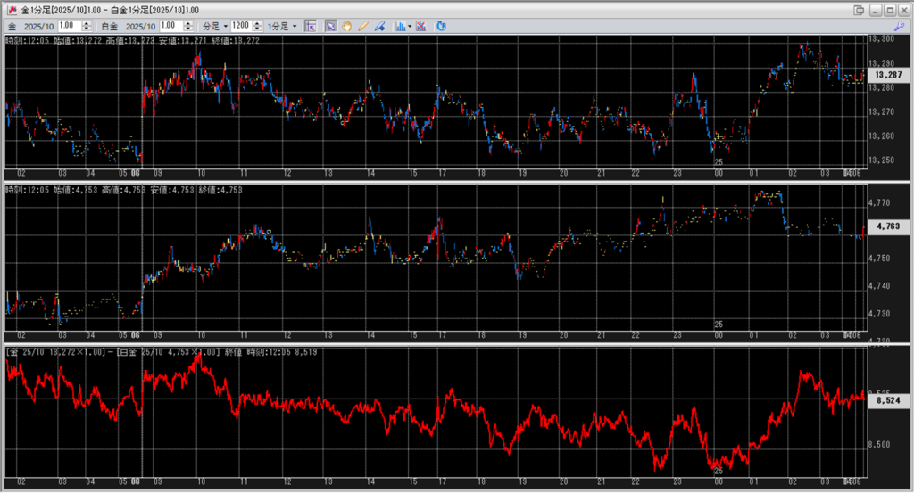Open dropdown arrow beside bar chart icon
The height and width of the screenshot is (493, 914).
(410, 26)
